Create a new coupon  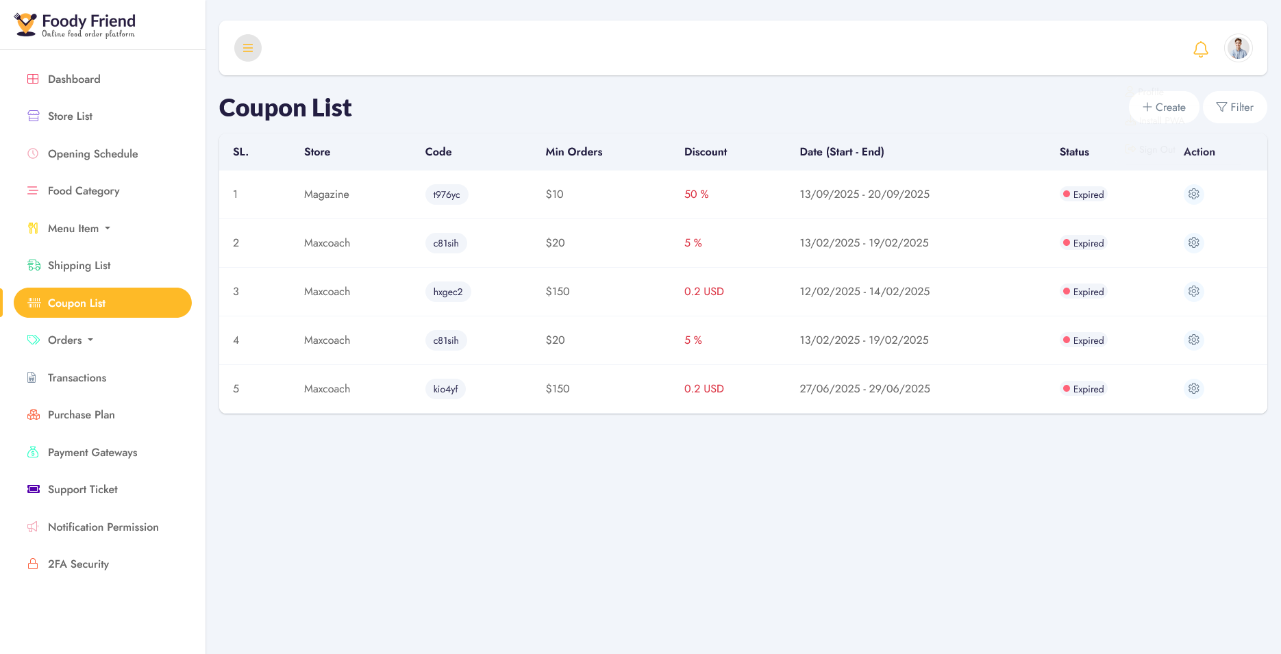(1164, 107)
